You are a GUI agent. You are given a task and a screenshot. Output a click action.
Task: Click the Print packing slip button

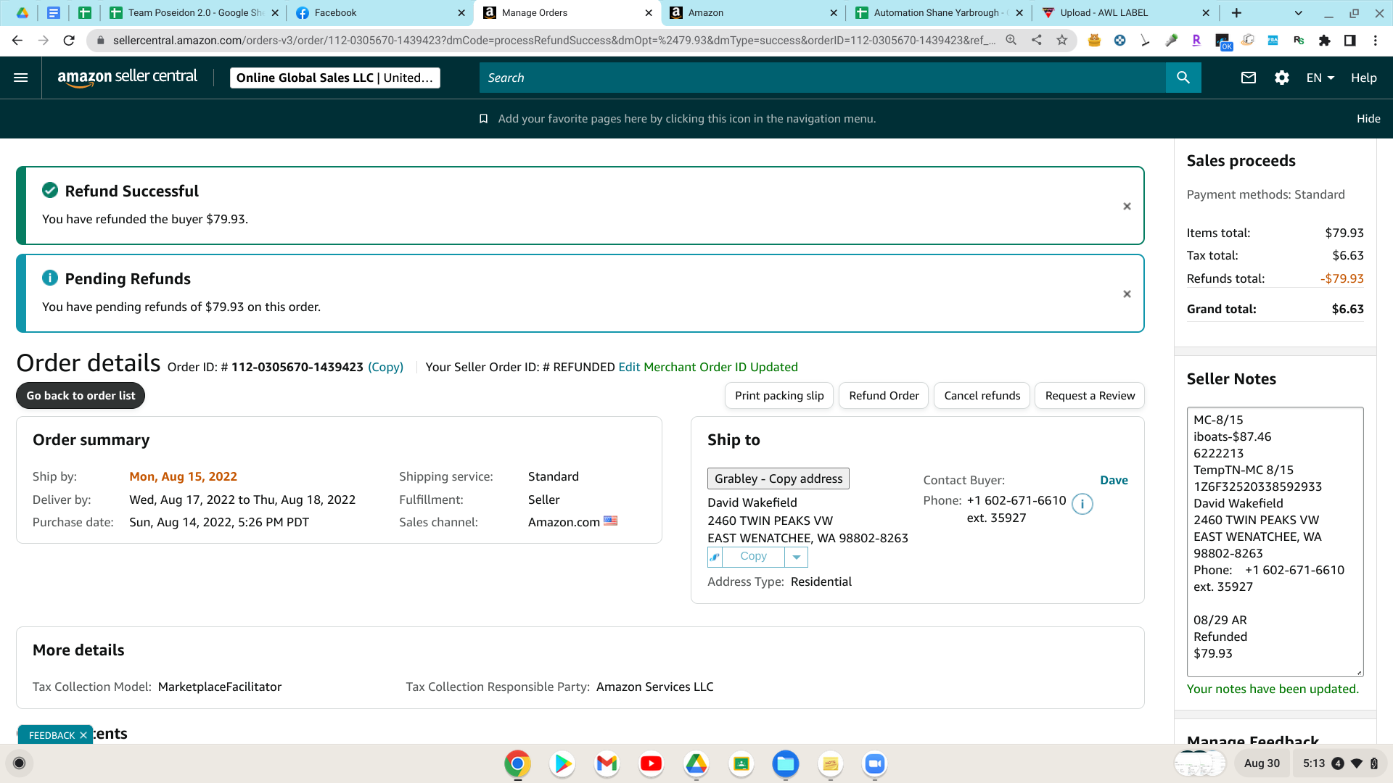click(x=779, y=396)
